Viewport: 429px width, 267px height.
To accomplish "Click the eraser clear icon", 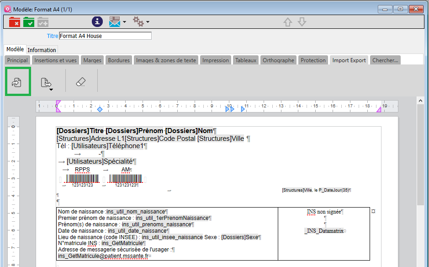I will (x=80, y=82).
